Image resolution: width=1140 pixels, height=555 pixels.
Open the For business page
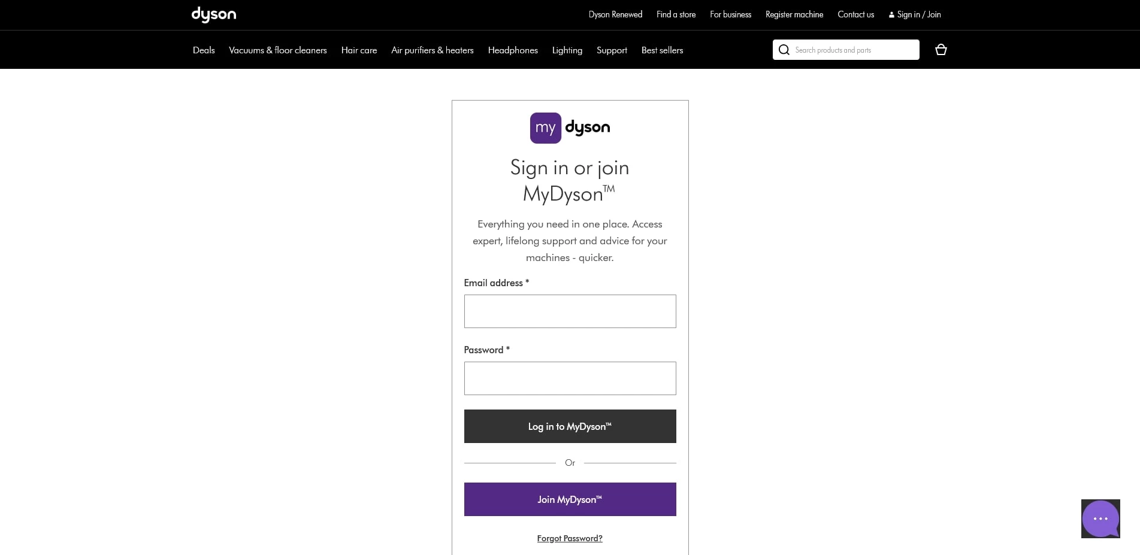[730, 14]
